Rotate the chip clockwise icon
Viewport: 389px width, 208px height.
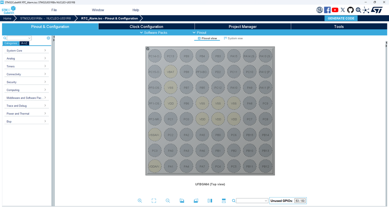[x=182, y=201]
